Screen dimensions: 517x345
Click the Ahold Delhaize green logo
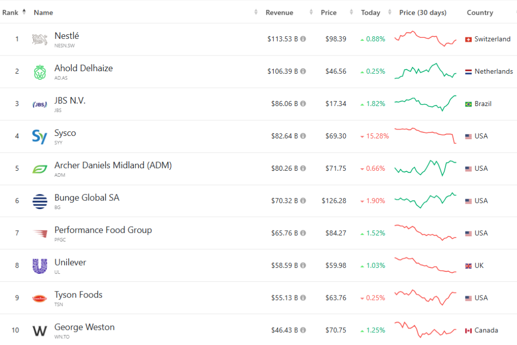coord(40,72)
